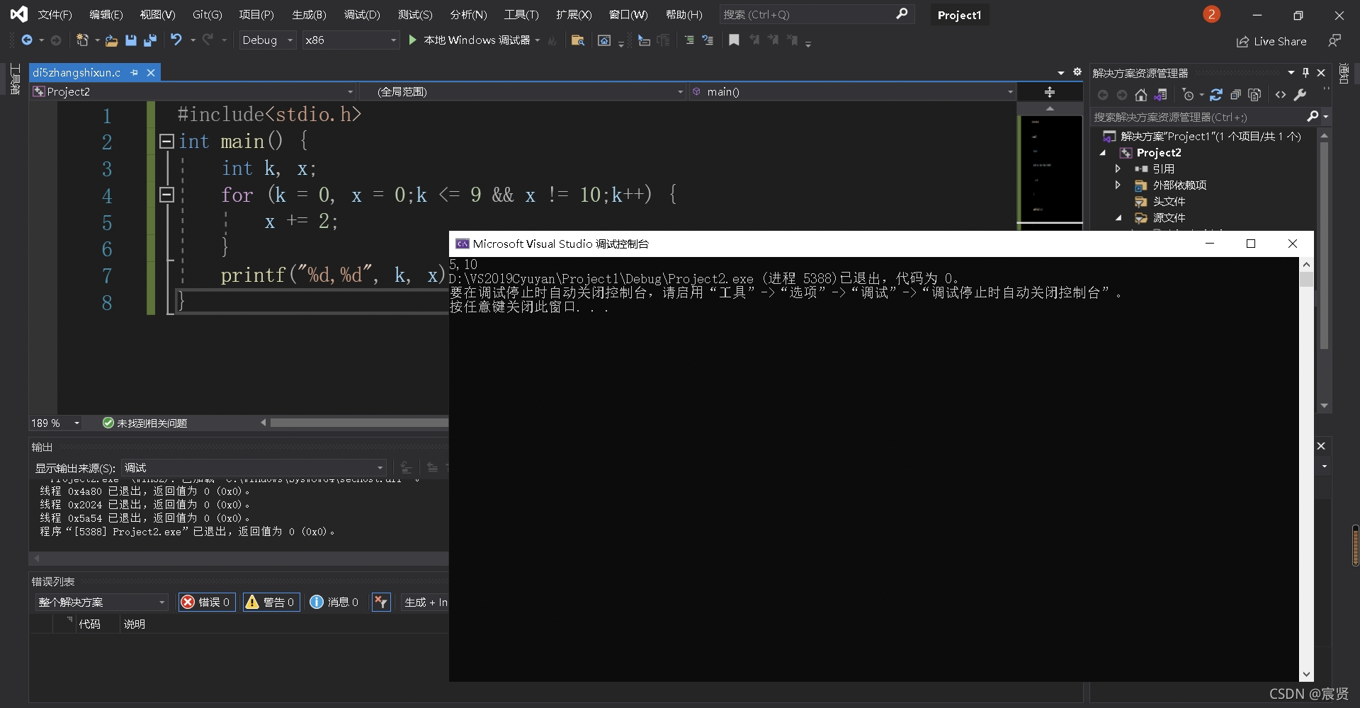
Task: Open Properties wrench icon in Solution Explorer
Action: coord(1300,95)
